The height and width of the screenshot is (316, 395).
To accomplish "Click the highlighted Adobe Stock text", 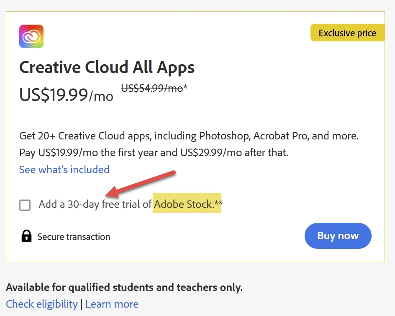I will pos(183,205).
